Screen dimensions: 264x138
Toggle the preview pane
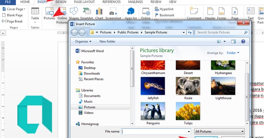[233, 41]
